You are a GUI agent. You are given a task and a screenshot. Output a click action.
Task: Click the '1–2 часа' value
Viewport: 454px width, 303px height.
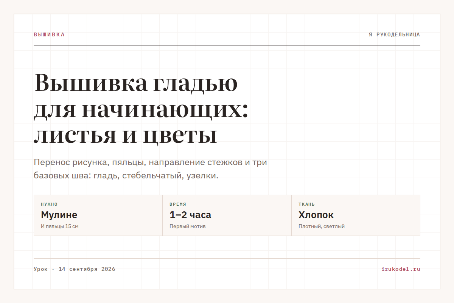190,215
